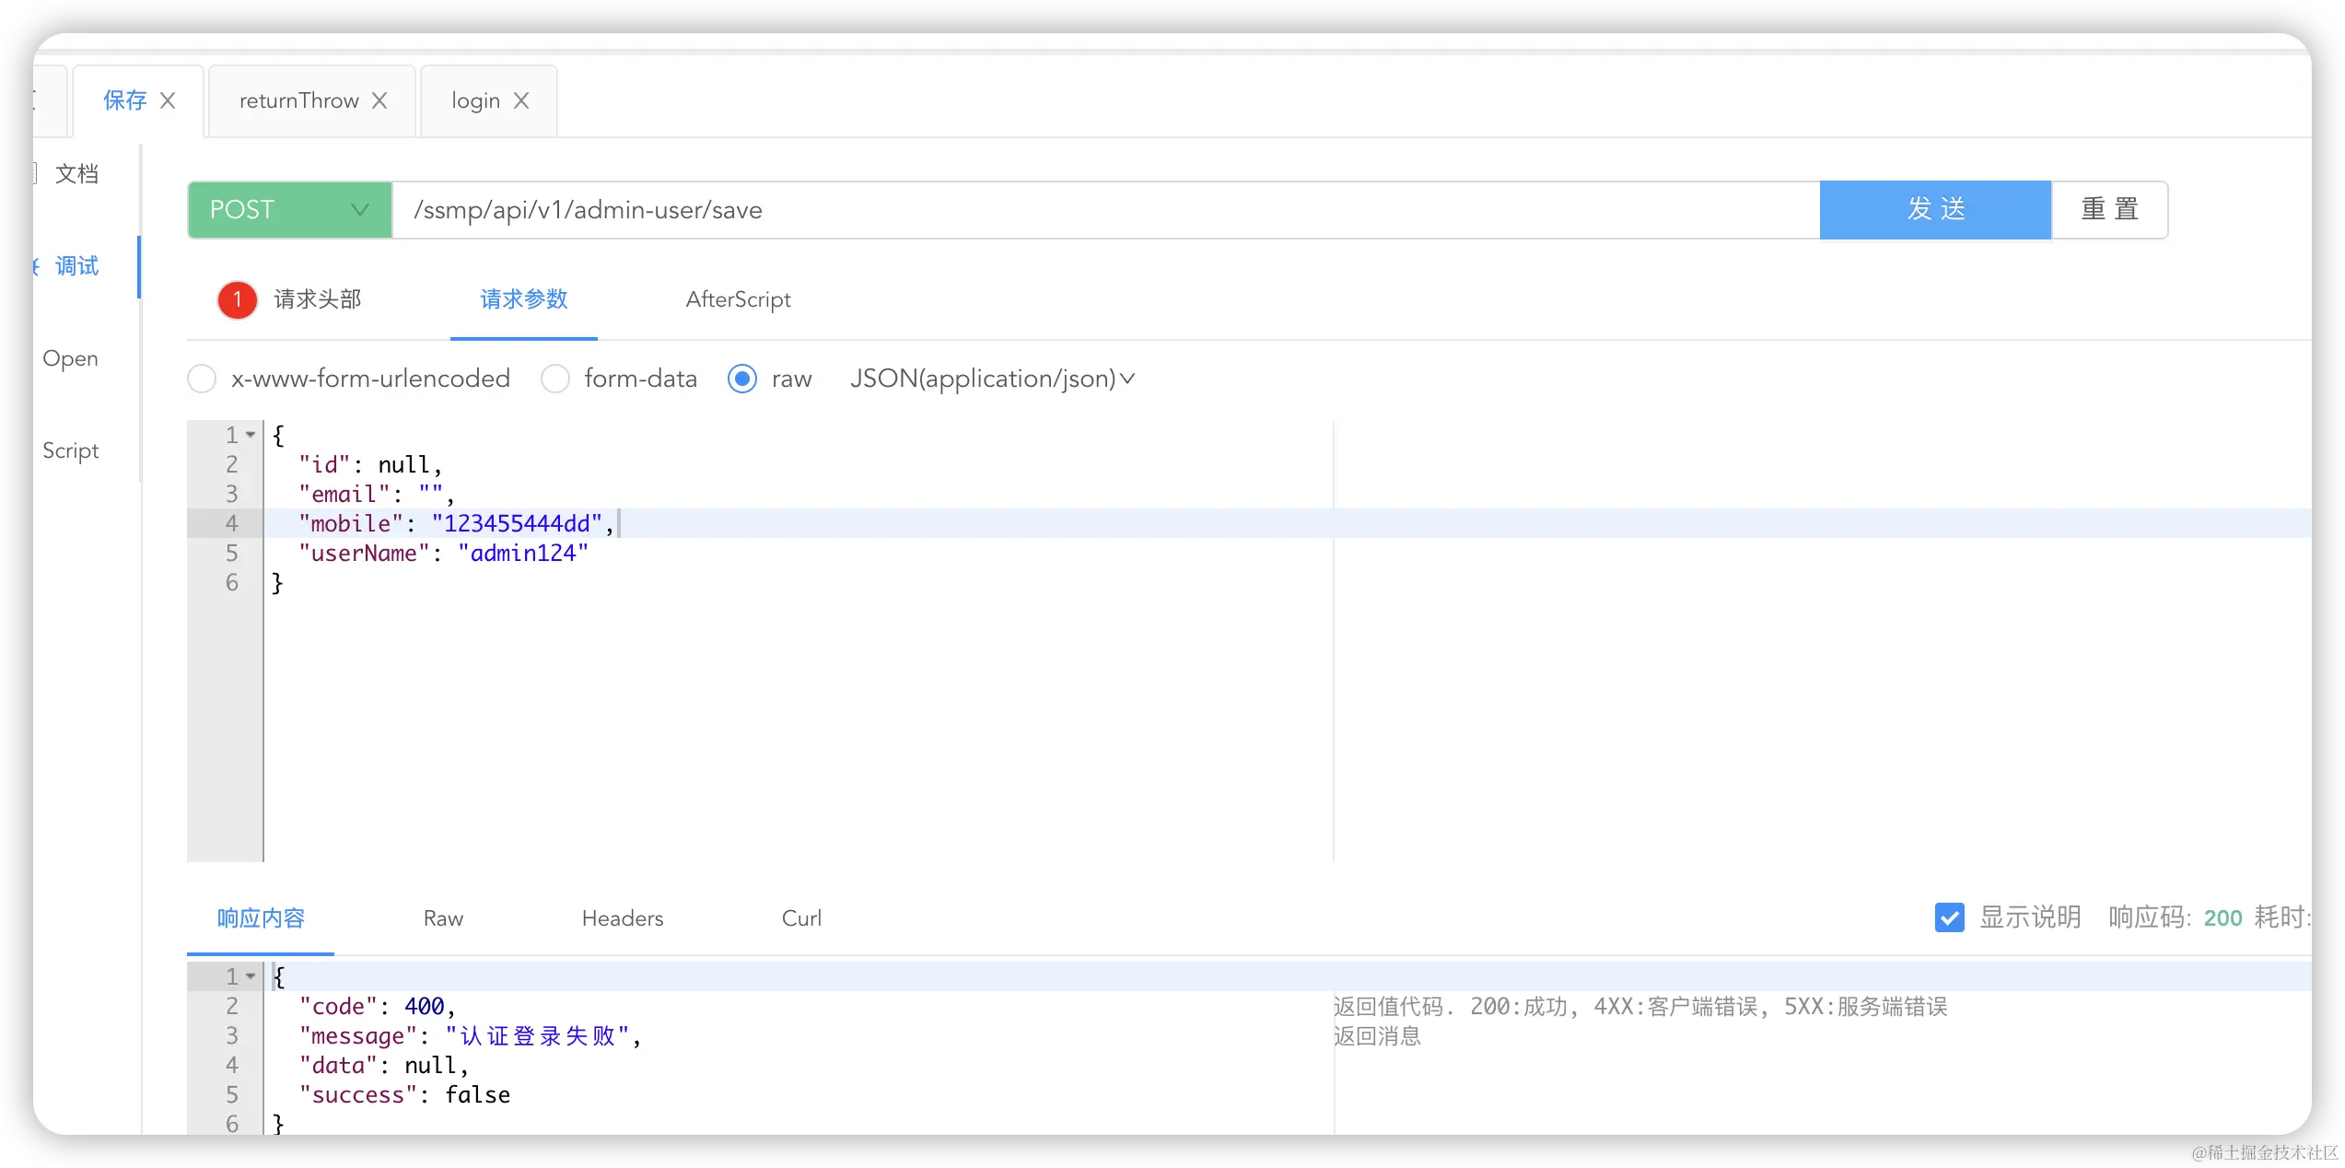Collapse response JSON line 1 fold arrow
Viewport: 2345px width, 1168px height.
(x=251, y=975)
